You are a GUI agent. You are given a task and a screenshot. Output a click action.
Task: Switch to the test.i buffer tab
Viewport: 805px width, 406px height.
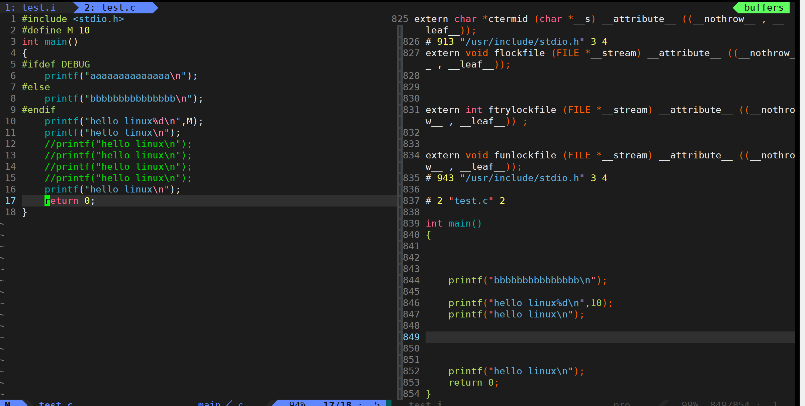[x=30, y=7]
